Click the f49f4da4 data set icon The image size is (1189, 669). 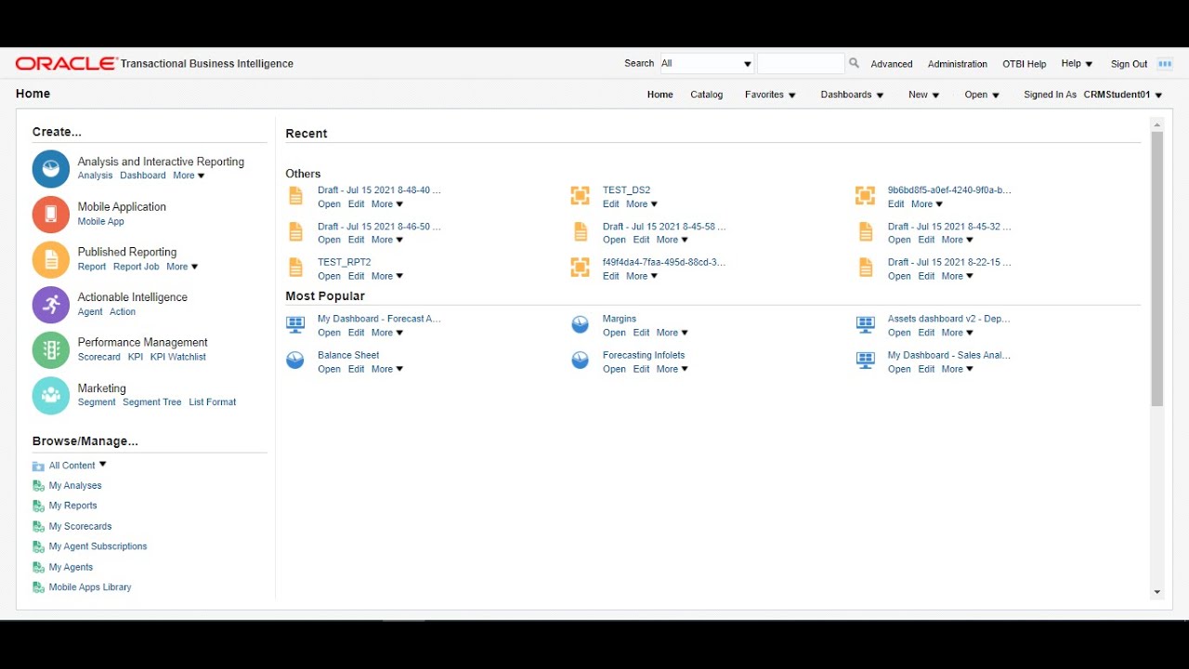tap(580, 268)
